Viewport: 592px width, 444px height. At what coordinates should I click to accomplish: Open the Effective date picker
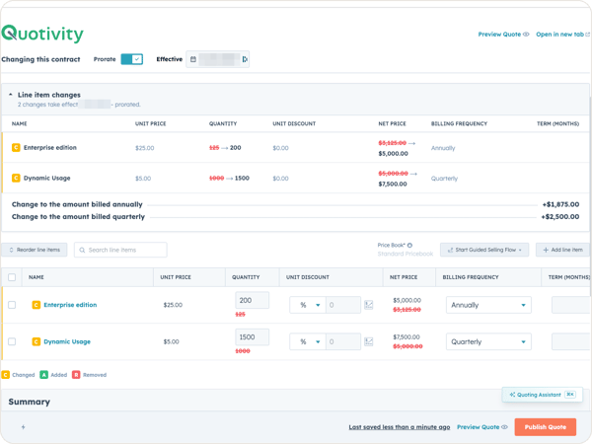click(x=217, y=59)
